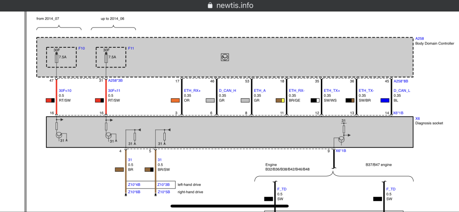Image resolution: width=459 pixels, height=212 pixels.
Task: Click the 'up to 2014_06' label
Action: tap(113, 18)
